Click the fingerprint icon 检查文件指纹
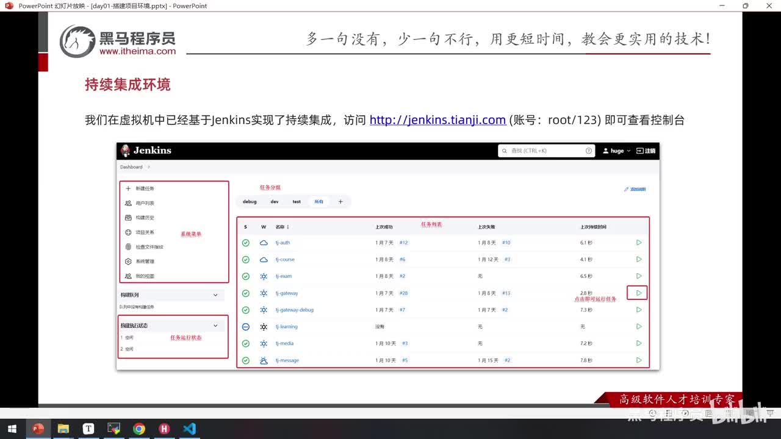Image resolution: width=781 pixels, height=439 pixels. click(128, 247)
